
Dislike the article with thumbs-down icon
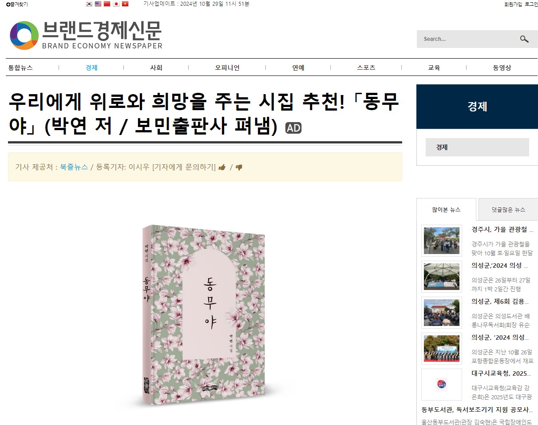point(239,167)
